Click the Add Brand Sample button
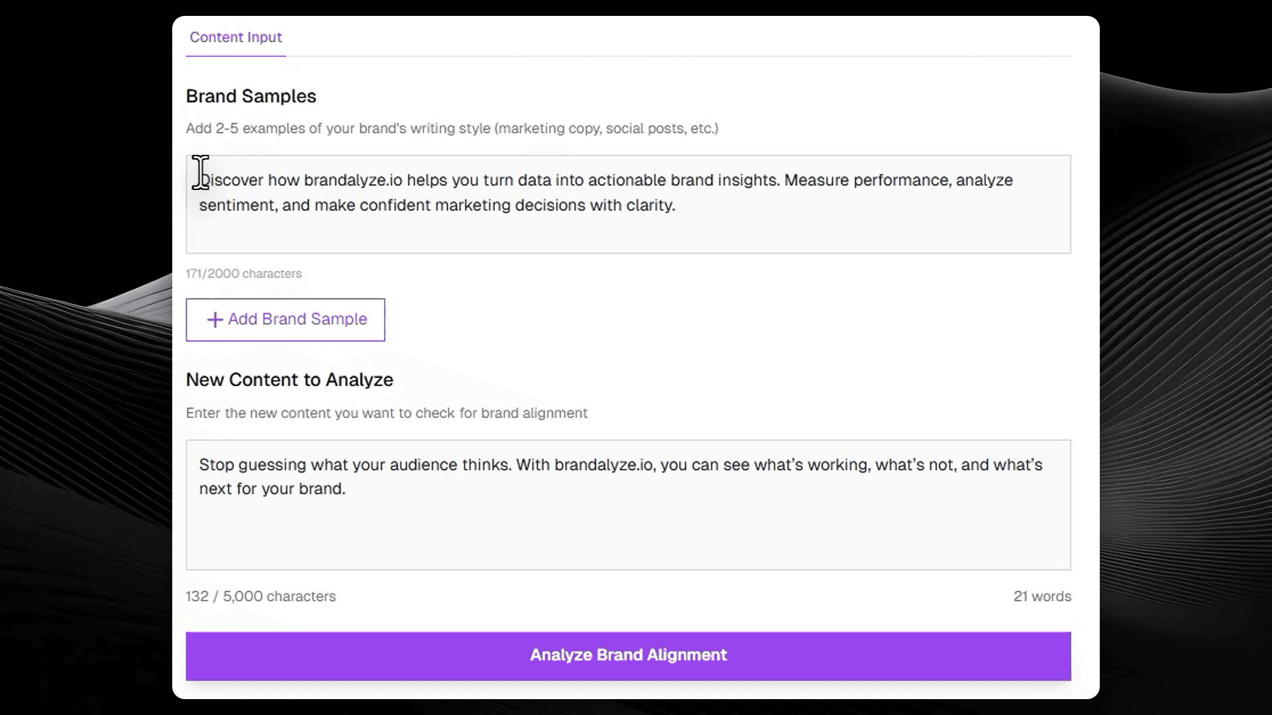Image resolution: width=1272 pixels, height=715 pixels. click(285, 320)
